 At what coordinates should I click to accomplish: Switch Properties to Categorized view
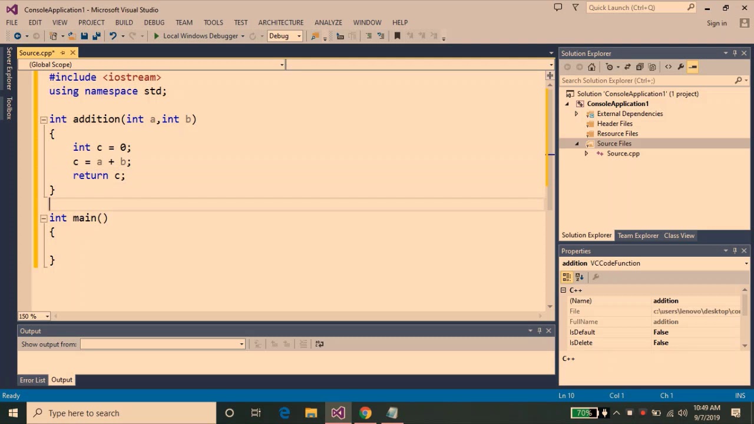[x=567, y=277]
